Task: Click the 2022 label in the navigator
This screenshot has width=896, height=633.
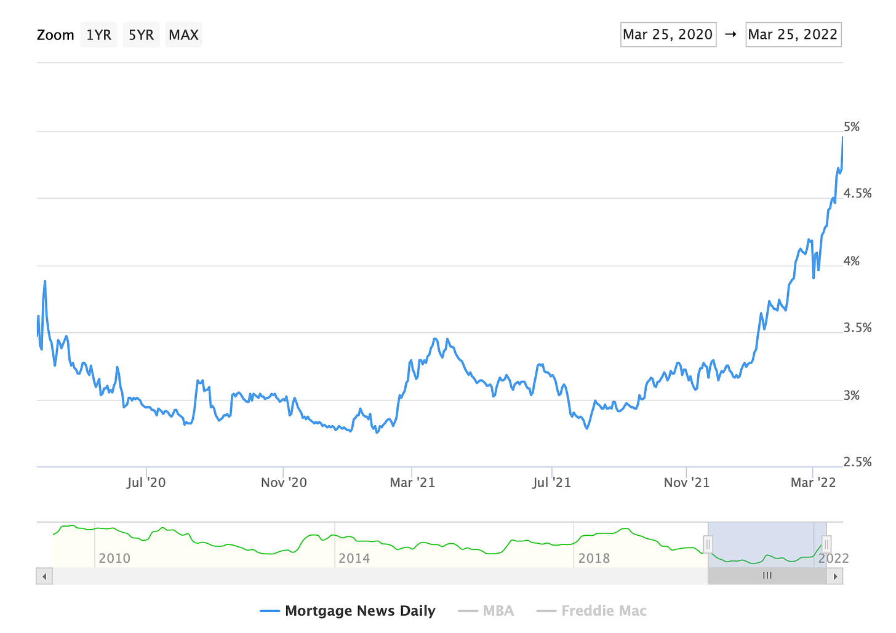Action: [834, 559]
